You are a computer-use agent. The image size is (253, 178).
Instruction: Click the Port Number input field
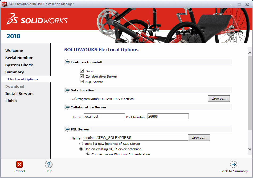(168, 116)
